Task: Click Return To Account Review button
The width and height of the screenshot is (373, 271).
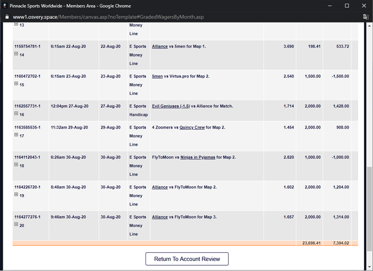Action: 187,259
